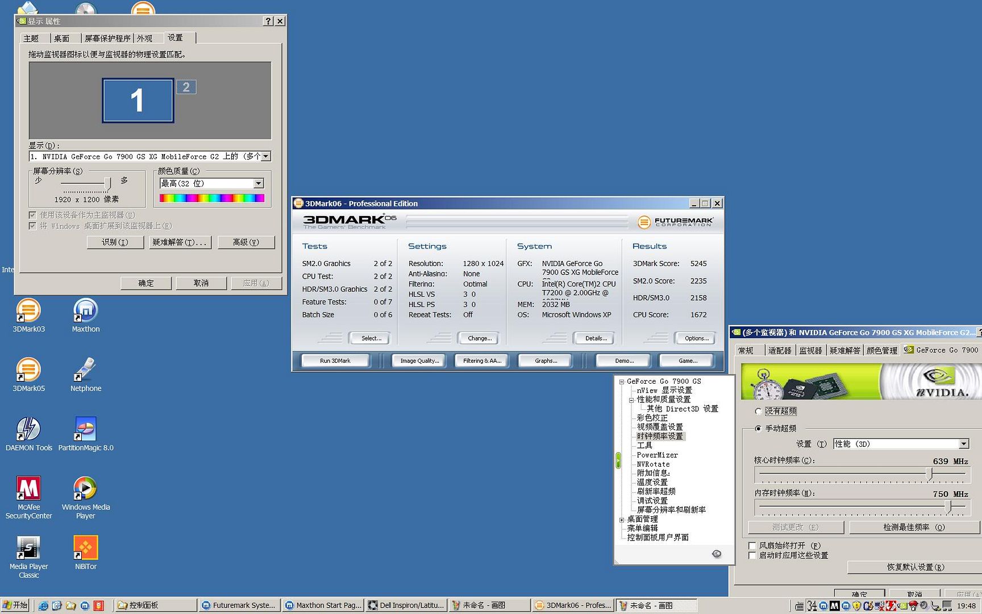Screen dimensions: 982x614
Task: Open the 性能 (3D) settings dropdown
Action: coord(963,444)
